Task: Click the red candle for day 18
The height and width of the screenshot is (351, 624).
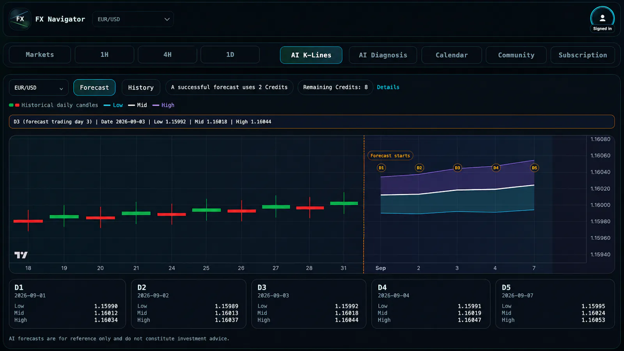Action: point(28,221)
